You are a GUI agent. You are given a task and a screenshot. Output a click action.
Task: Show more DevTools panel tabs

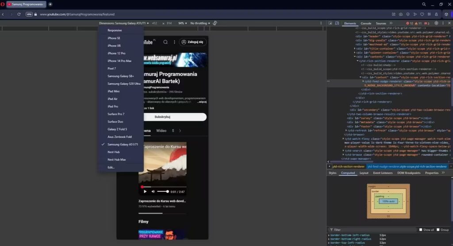(391, 23)
